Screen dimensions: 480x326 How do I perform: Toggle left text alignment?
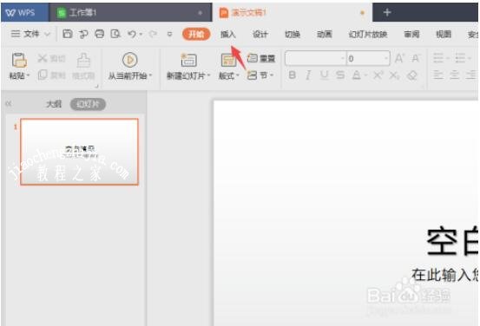pos(438,75)
